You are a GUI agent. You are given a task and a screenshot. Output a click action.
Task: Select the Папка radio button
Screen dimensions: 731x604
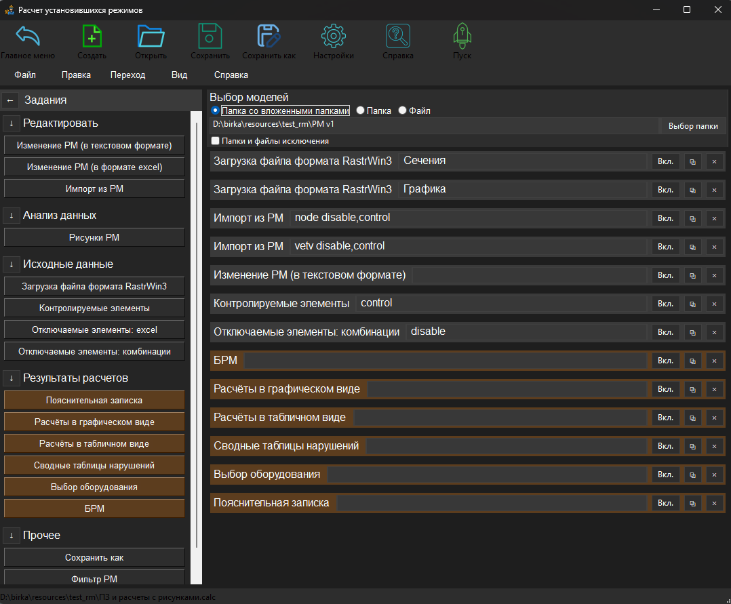point(361,110)
